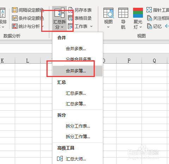
Task: Select 拆分工作表... menu item
Action: tap(77, 126)
